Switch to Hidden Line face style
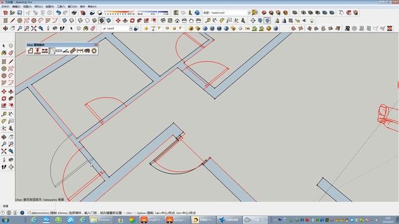Screen dimensions: 399x224 (x=87, y=21)
